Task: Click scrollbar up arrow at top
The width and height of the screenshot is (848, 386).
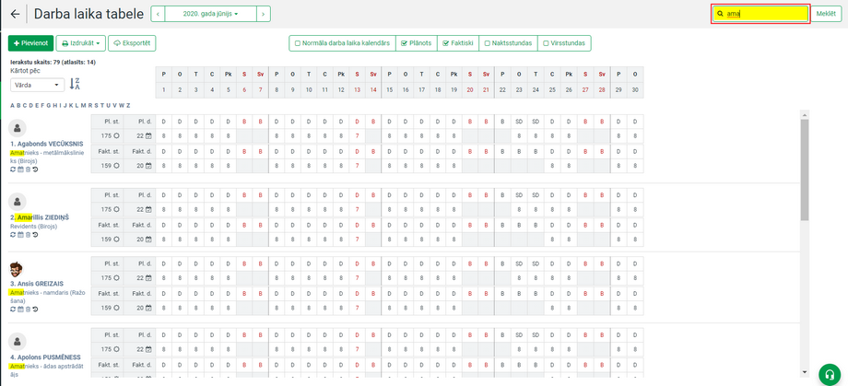Action: coord(804,114)
